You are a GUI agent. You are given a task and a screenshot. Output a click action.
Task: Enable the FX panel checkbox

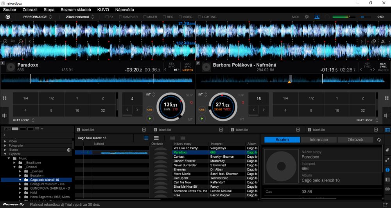click(108, 17)
